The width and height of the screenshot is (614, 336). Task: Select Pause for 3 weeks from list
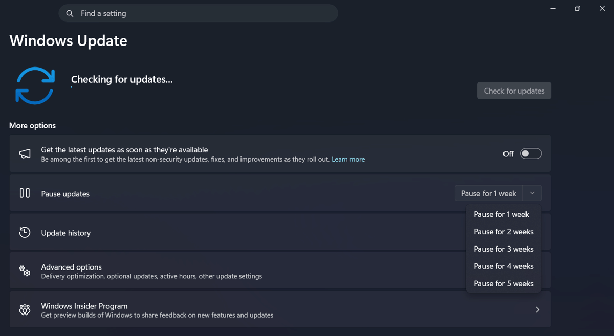pos(503,249)
